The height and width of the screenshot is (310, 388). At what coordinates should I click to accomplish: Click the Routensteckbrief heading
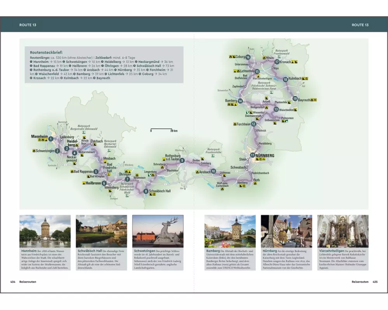[46, 52]
